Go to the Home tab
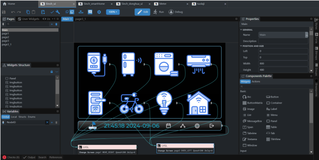Screen dimensions: 319x160 pos(9,4)
